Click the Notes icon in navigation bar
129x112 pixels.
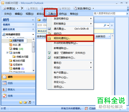[21, 102]
